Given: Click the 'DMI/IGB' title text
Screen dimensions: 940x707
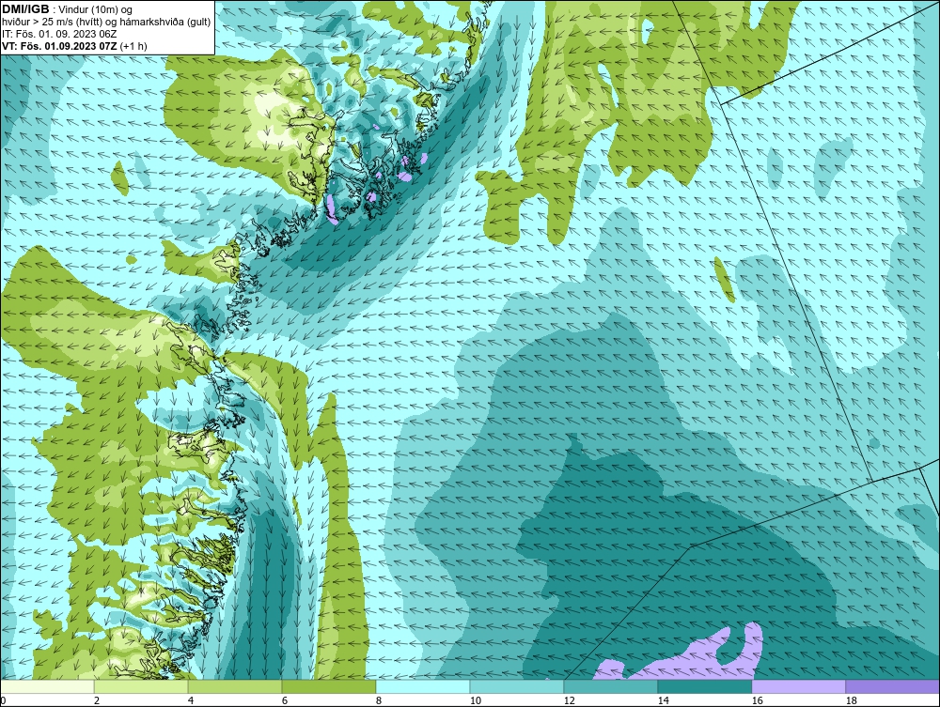Looking at the screenshot, I should pyautogui.click(x=25, y=9).
